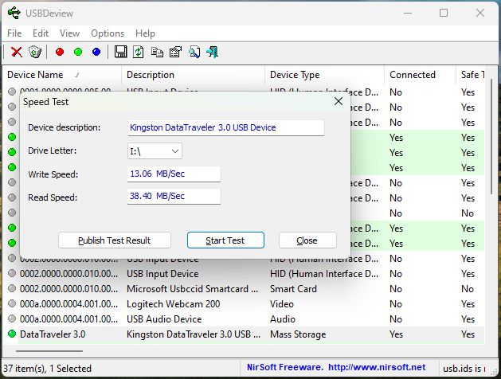Sort by Device Name column header
Screen dimensions: 501x379
pos(61,75)
